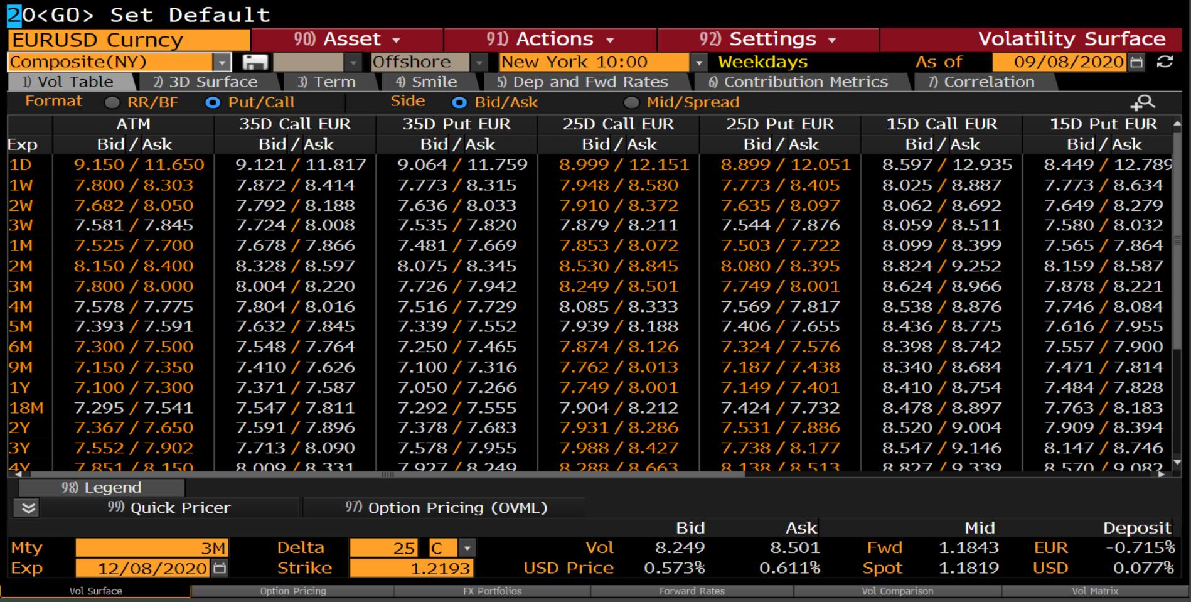The image size is (1191, 602).
Task: Open the Composite(NY) source dropdown
Action: pos(222,62)
